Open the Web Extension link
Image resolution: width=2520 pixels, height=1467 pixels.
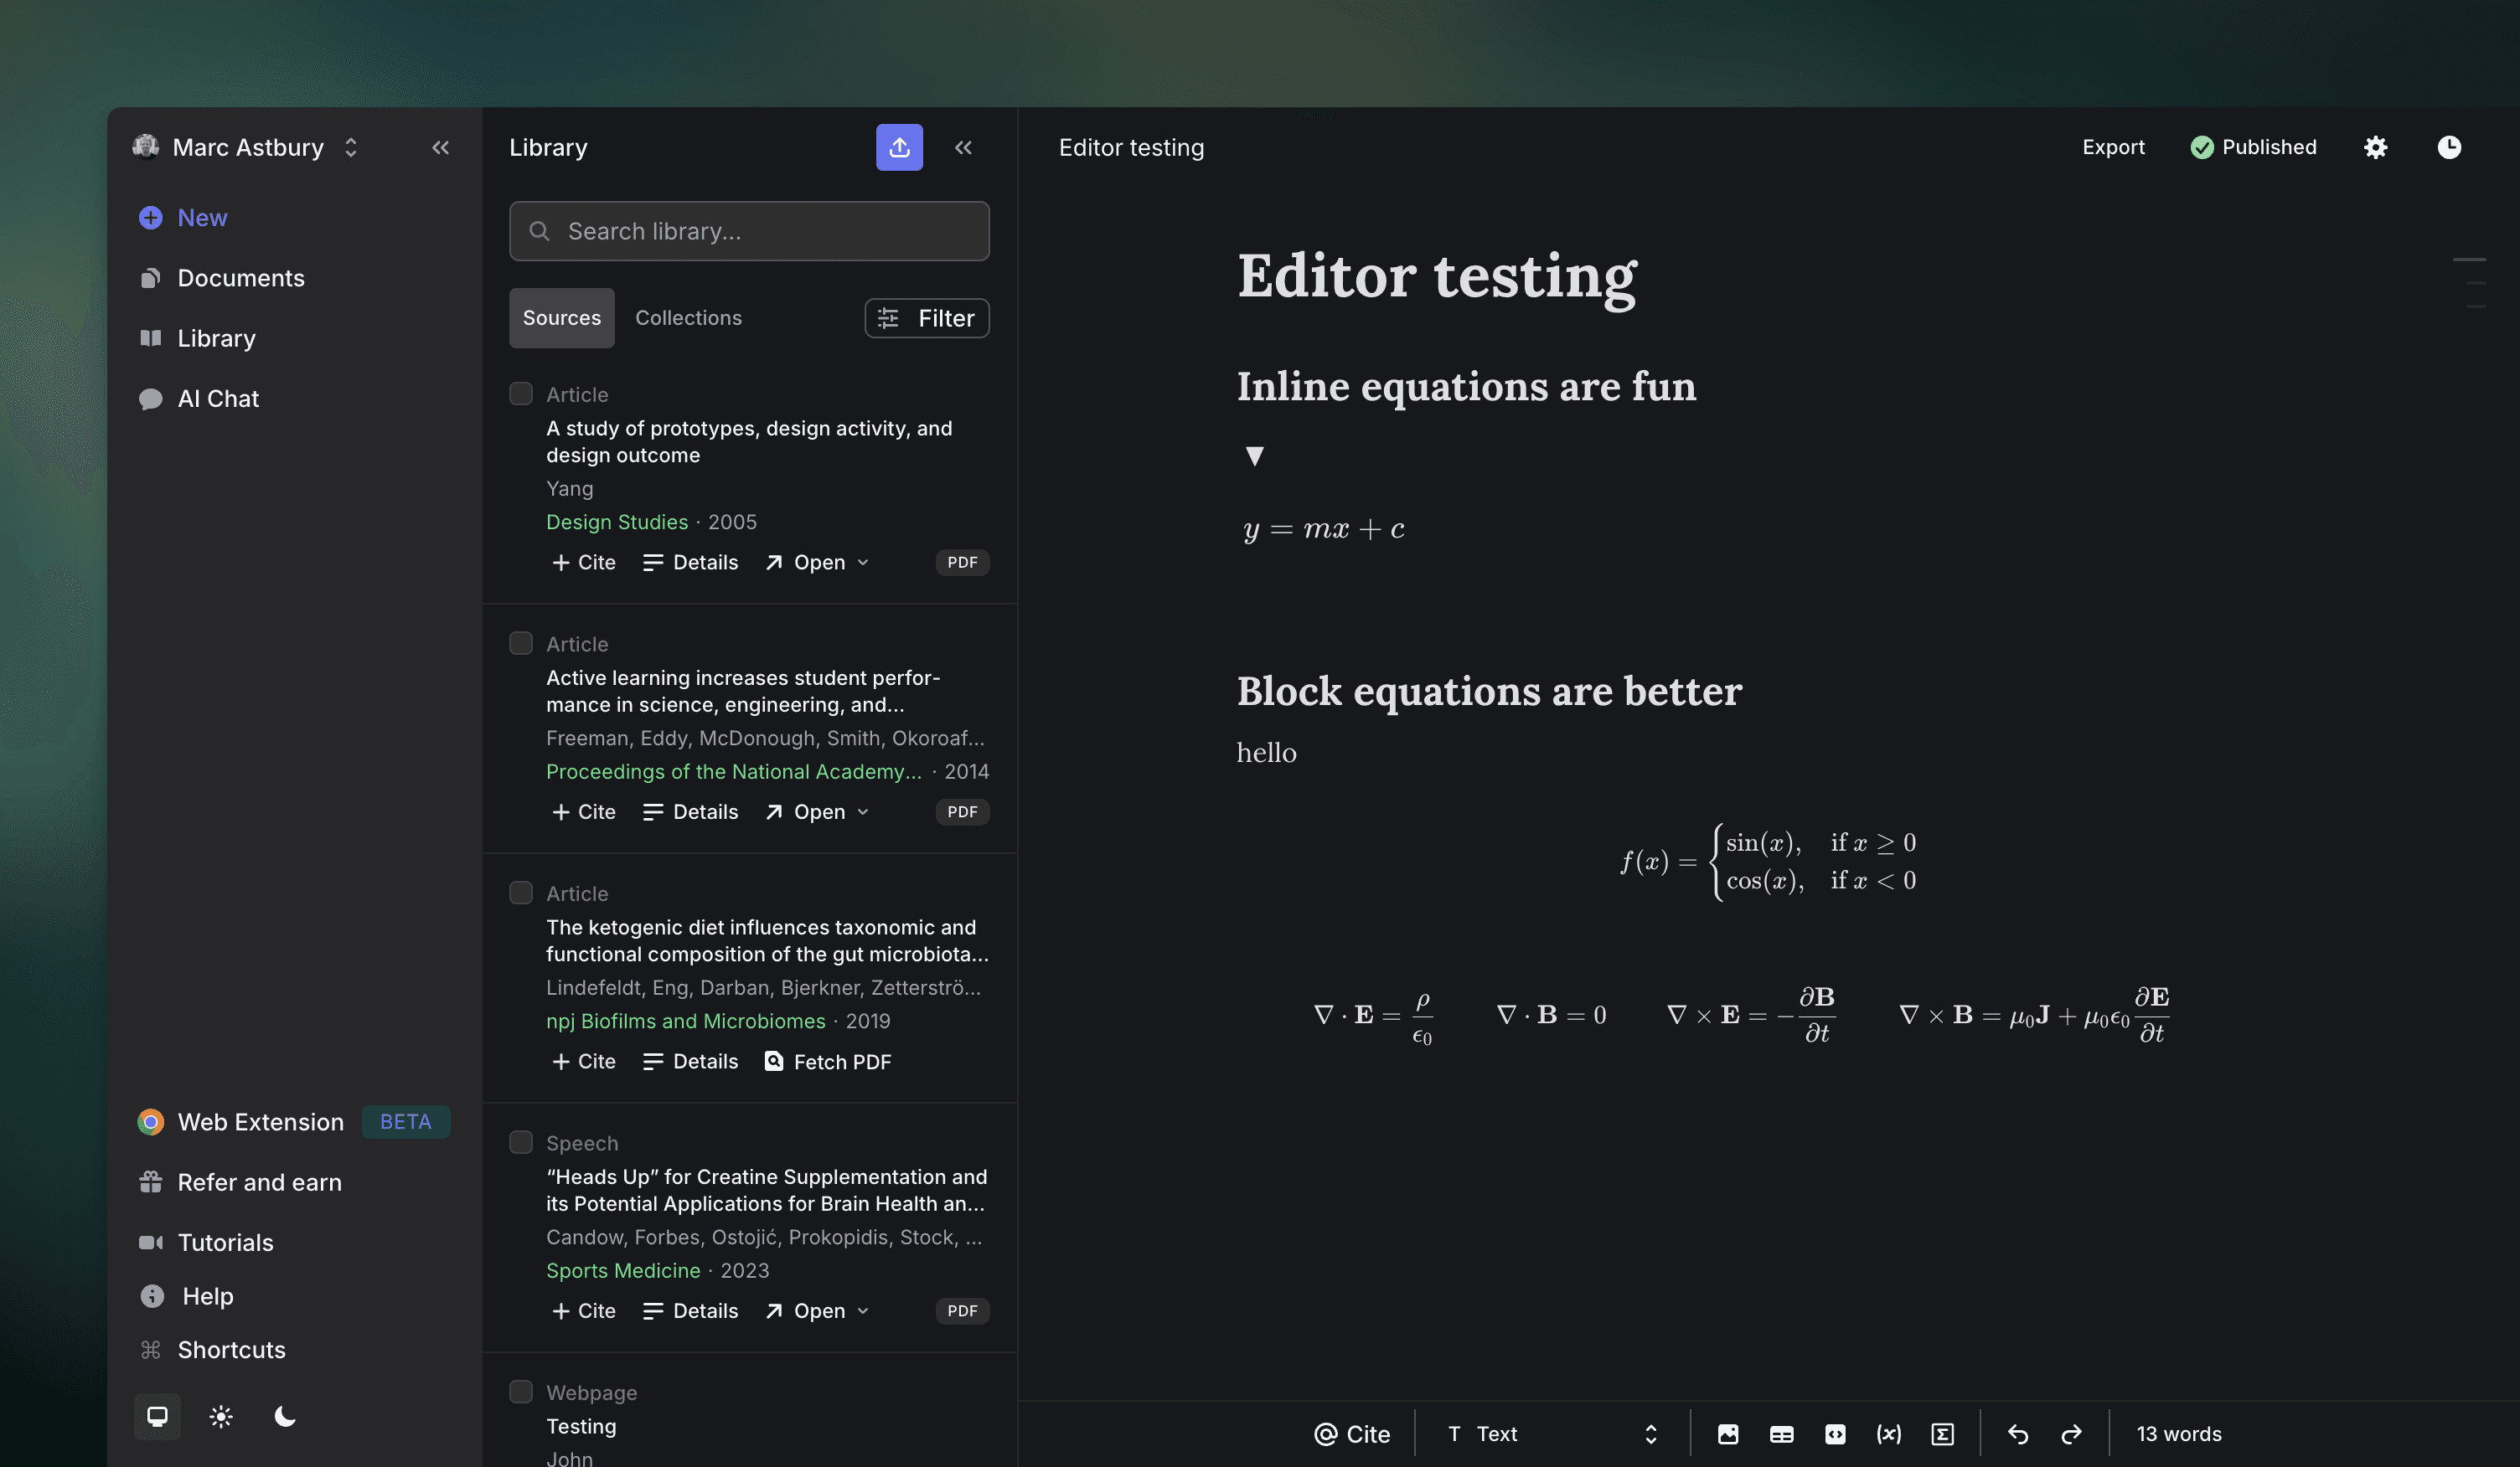coord(293,1122)
